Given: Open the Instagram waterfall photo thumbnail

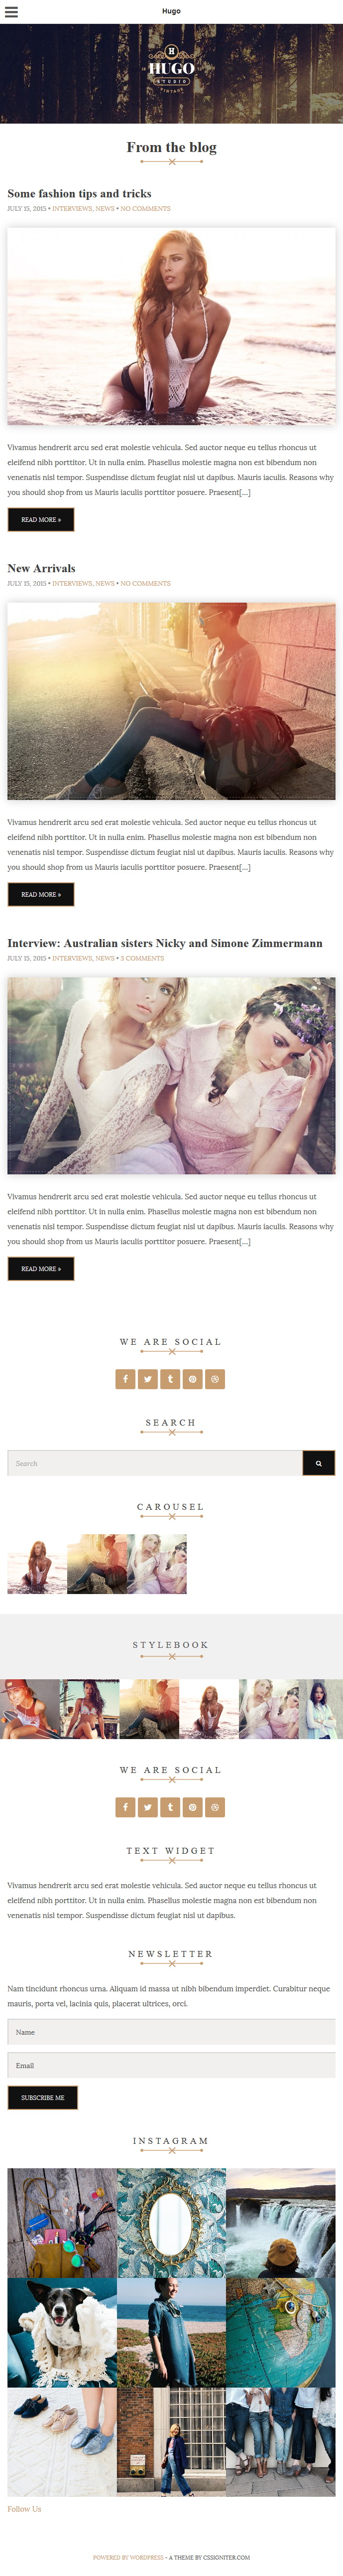Looking at the screenshot, I should [281, 2223].
